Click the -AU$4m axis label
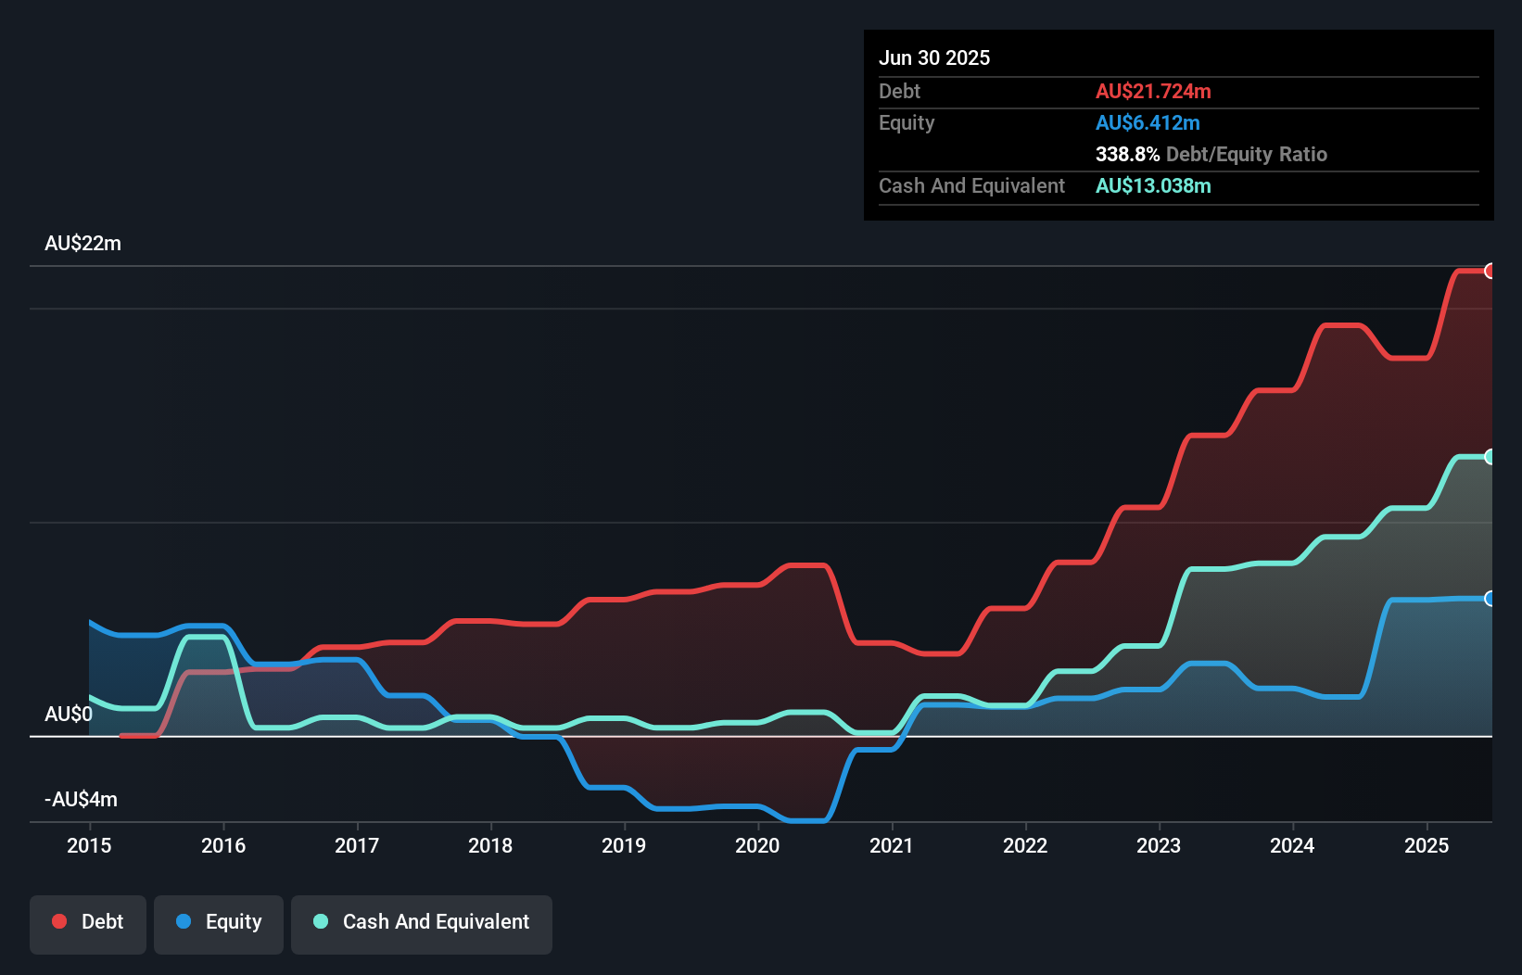The height and width of the screenshot is (975, 1522). pos(82,798)
